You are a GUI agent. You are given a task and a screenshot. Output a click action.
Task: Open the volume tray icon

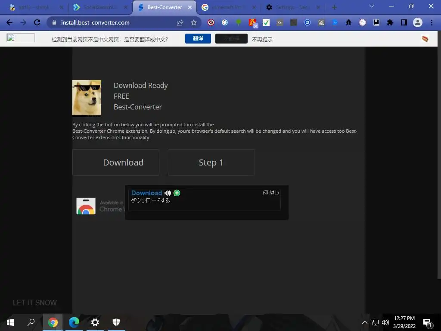(x=385, y=322)
